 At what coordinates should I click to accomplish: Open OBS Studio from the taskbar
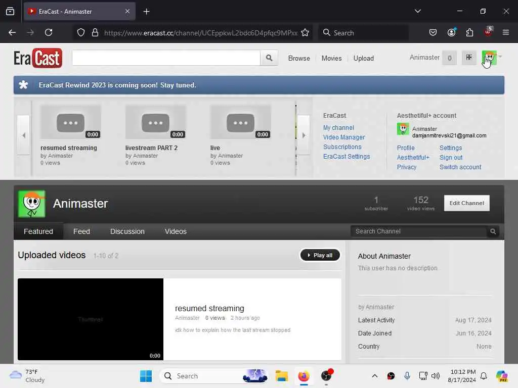coord(326,376)
